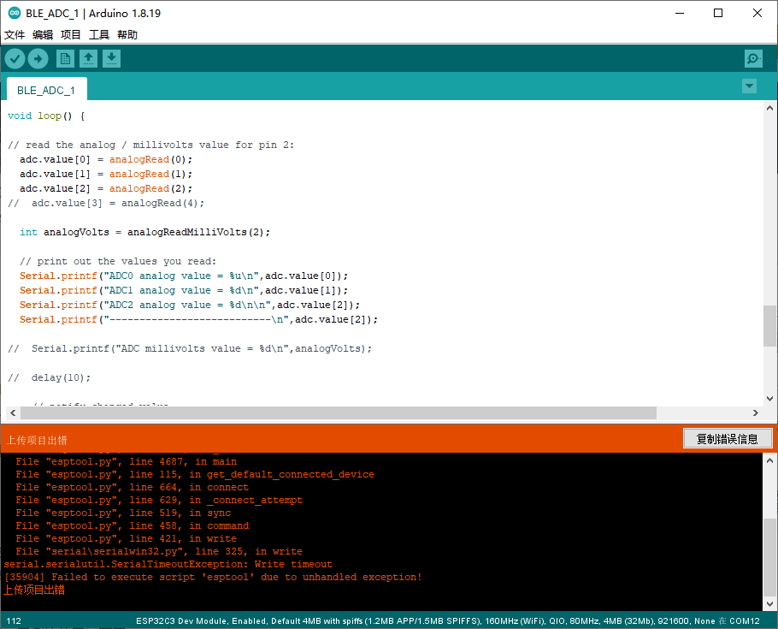Click the 'int analogVolts = analogReadMilliVolts(2);' line

click(144, 232)
